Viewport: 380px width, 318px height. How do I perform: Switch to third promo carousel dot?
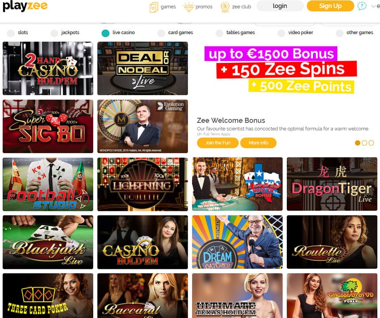[371, 143]
